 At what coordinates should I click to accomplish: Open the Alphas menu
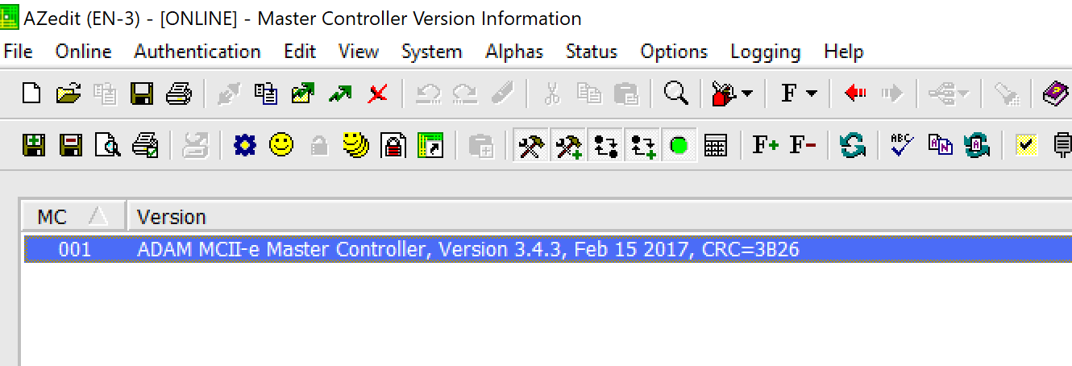(x=514, y=52)
